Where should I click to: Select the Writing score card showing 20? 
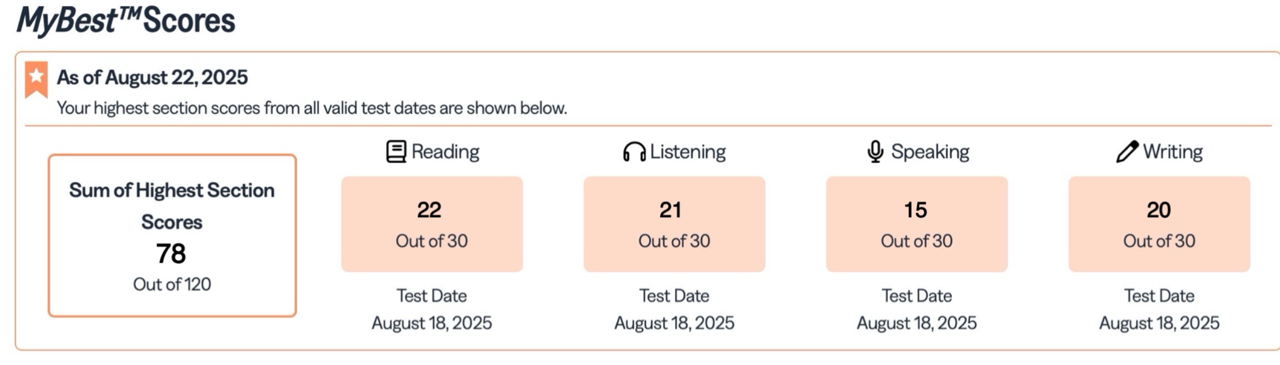coord(1159,224)
